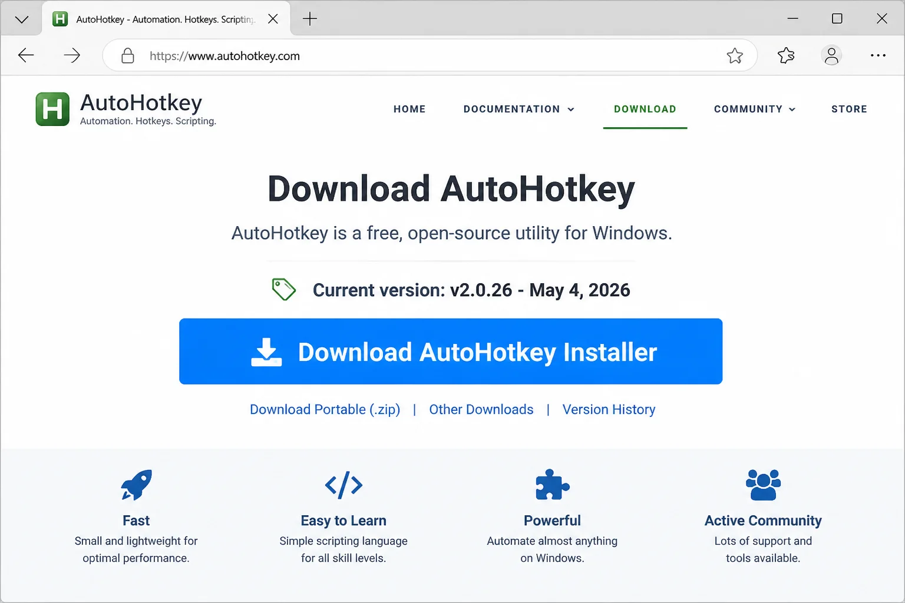905x603 pixels.
Task: Click 'Automation. Hotkeys. Scripting.' tagline
Action: tap(148, 121)
